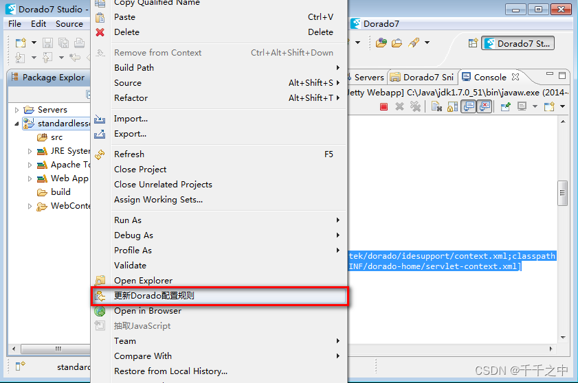
Task: Click the Pin Console icon
Action: 506,107
